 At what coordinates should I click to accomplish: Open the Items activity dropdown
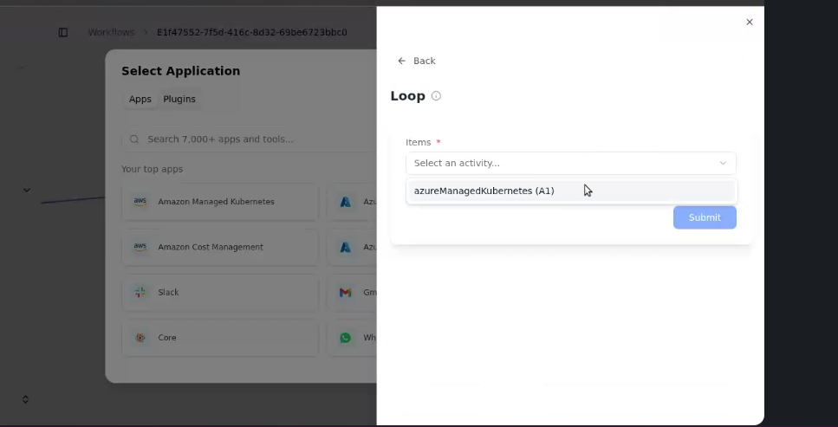pos(570,163)
